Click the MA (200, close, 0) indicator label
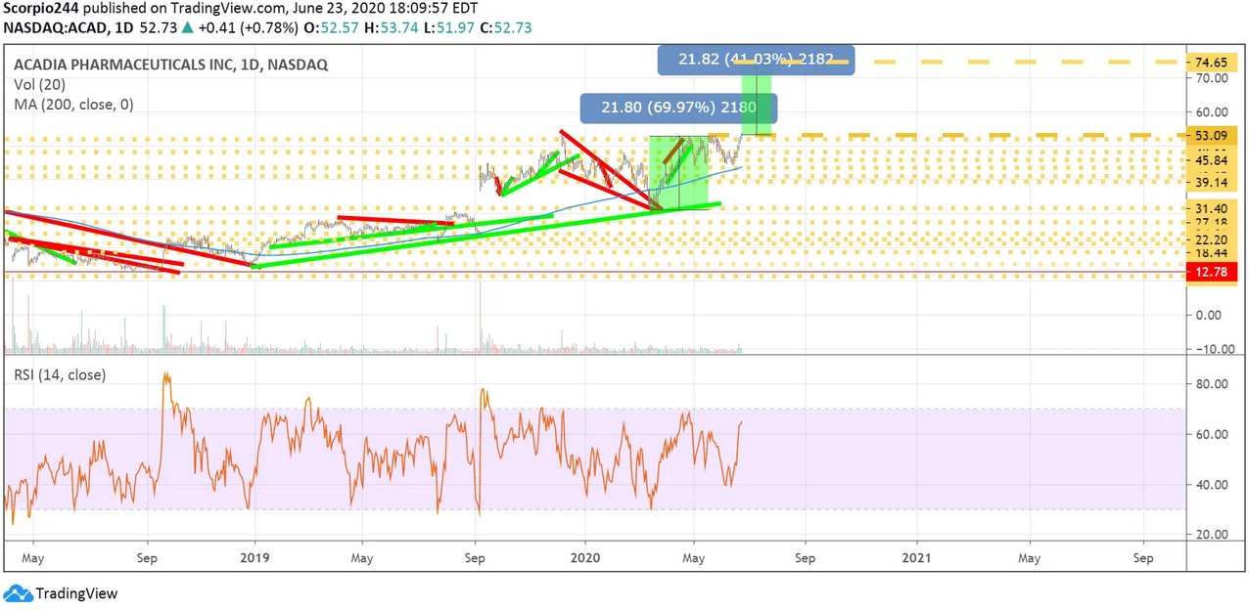The height and width of the screenshot is (610, 1249). pos(73,104)
